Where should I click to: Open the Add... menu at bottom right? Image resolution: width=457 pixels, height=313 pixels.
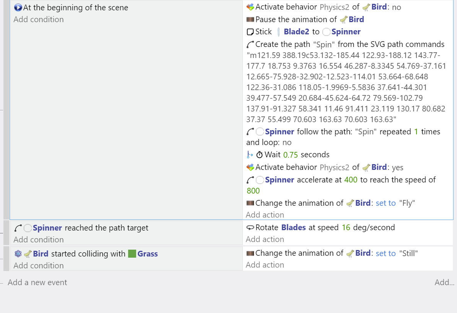(444, 282)
